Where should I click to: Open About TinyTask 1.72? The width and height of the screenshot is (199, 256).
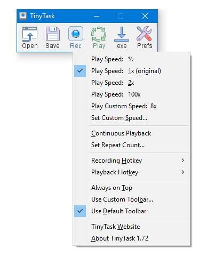pyautogui.click(x=132, y=238)
